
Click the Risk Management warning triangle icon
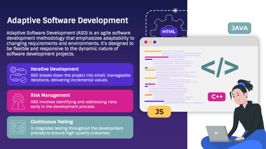click(x=18, y=101)
